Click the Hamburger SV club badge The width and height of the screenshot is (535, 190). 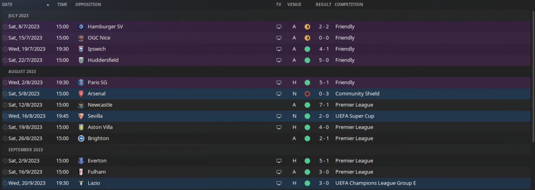(x=81, y=27)
